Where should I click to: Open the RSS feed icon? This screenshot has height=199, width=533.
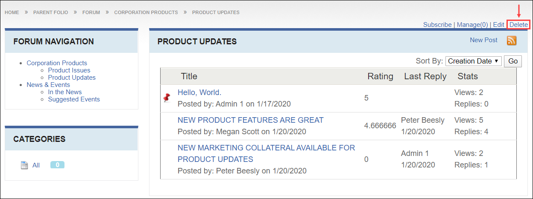pos(512,40)
